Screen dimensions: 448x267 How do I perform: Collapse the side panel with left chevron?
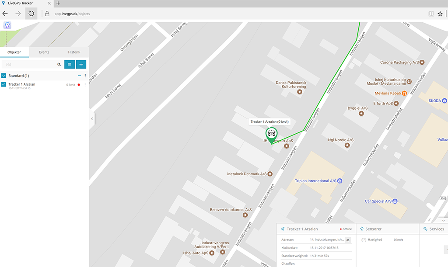click(92, 119)
